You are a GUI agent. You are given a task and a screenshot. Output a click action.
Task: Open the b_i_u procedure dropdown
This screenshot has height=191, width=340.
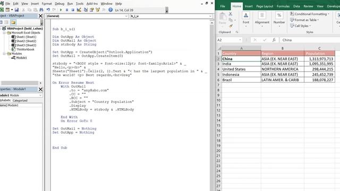tap(210, 16)
